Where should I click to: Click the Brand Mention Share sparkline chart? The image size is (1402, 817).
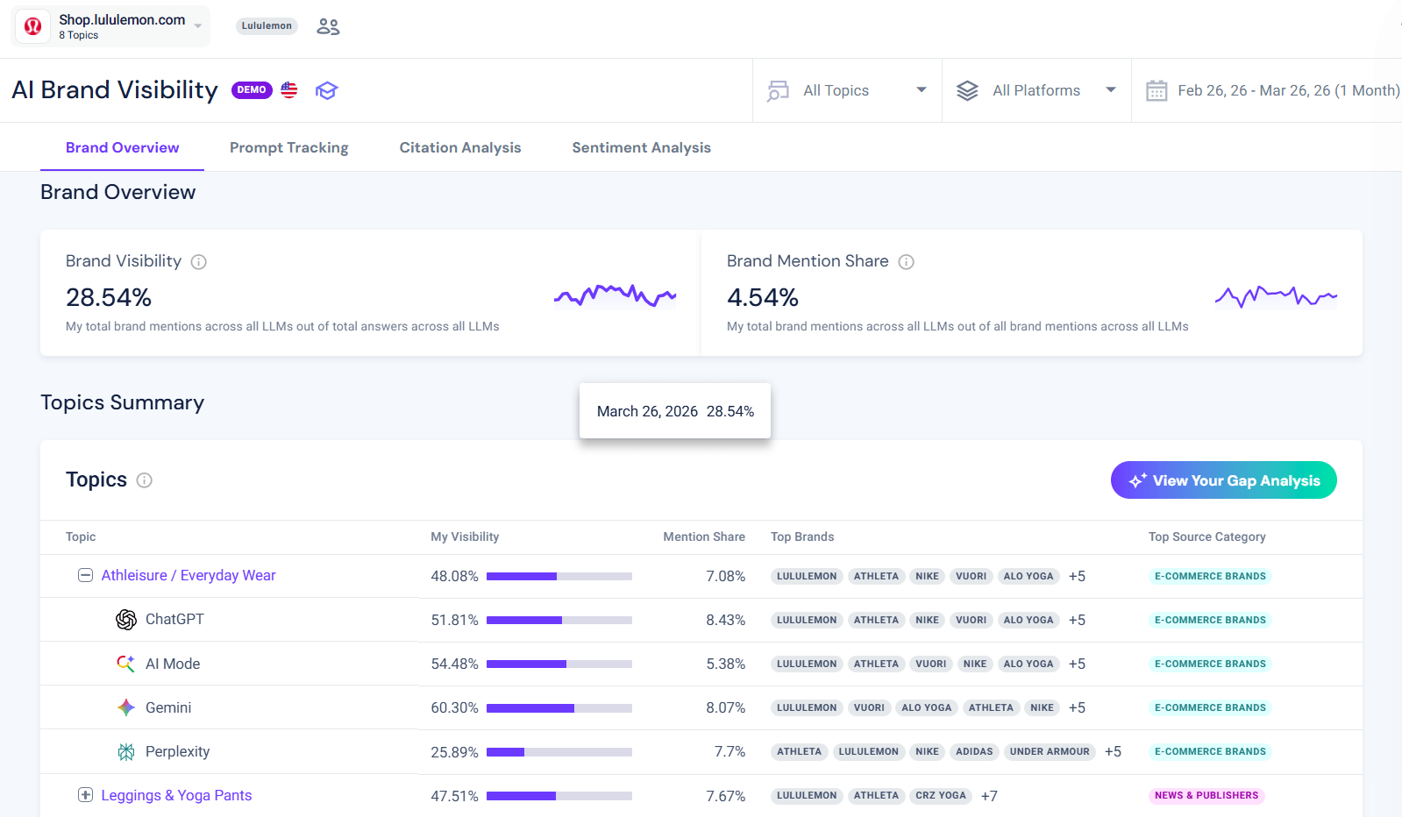pyautogui.click(x=1276, y=296)
